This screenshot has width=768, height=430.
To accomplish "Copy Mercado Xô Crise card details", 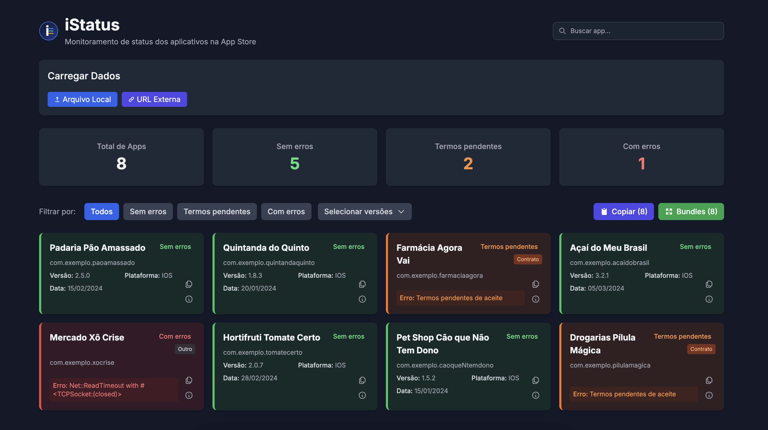I will coord(189,380).
